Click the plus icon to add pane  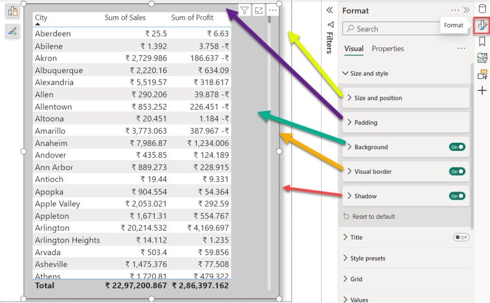tap(482, 90)
